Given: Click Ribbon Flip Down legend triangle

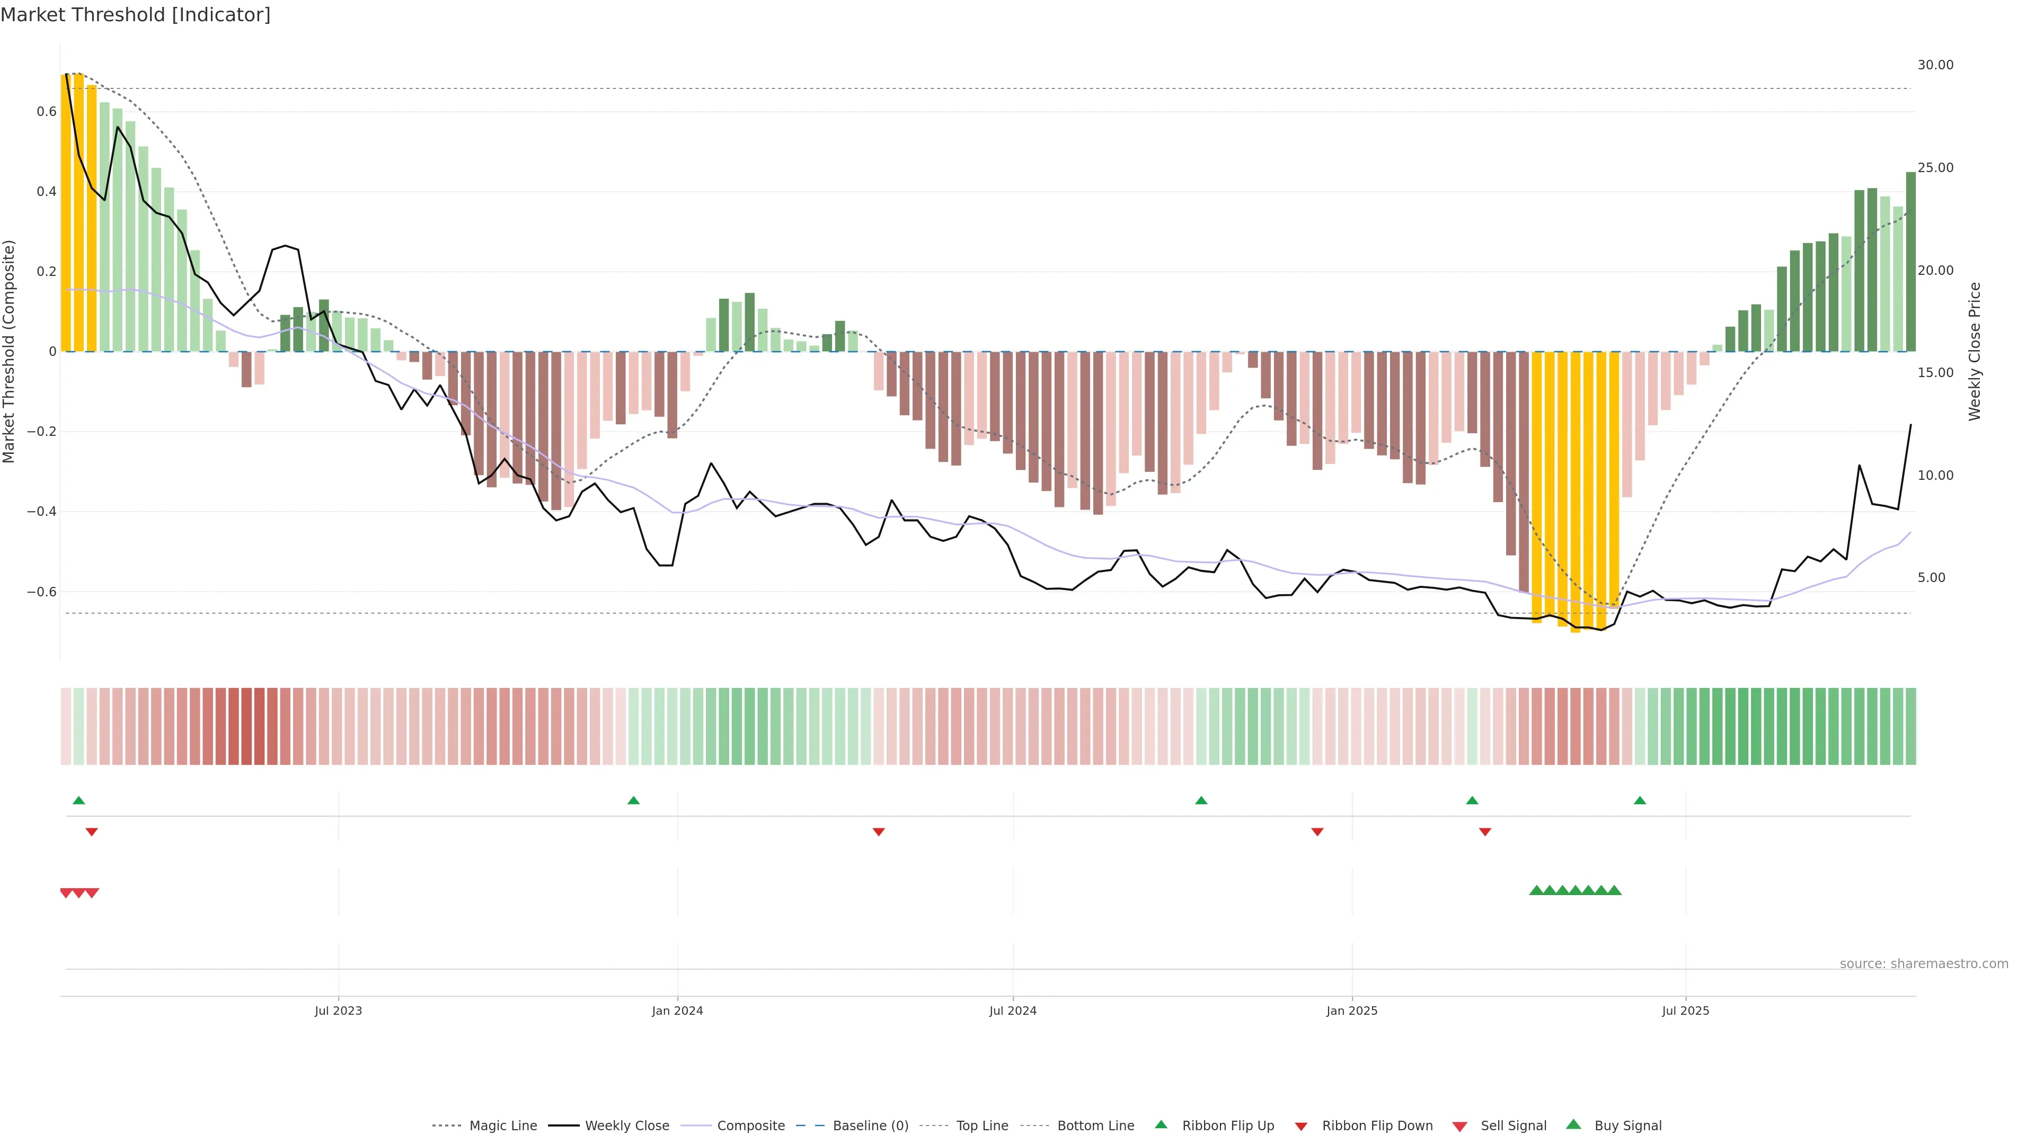Looking at the screenshot, I should point(1301,1127).
